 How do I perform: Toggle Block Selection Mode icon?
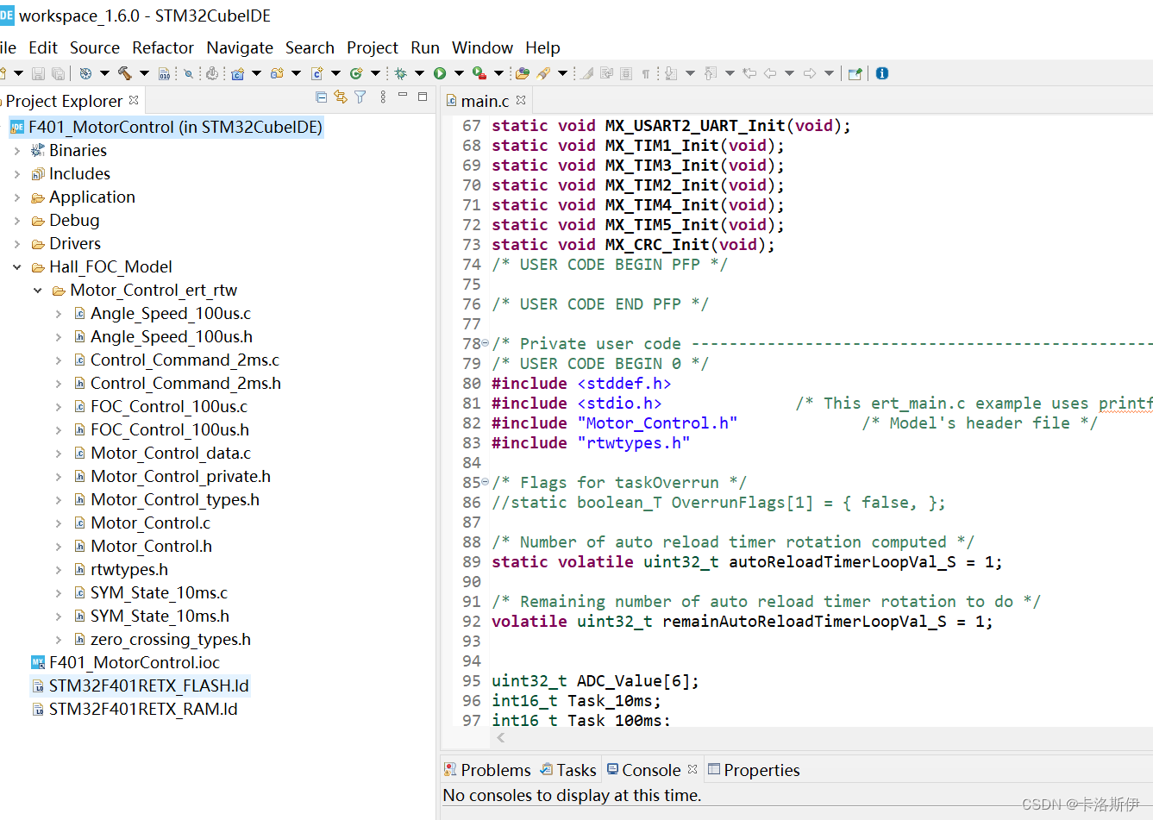pos(626,73)
